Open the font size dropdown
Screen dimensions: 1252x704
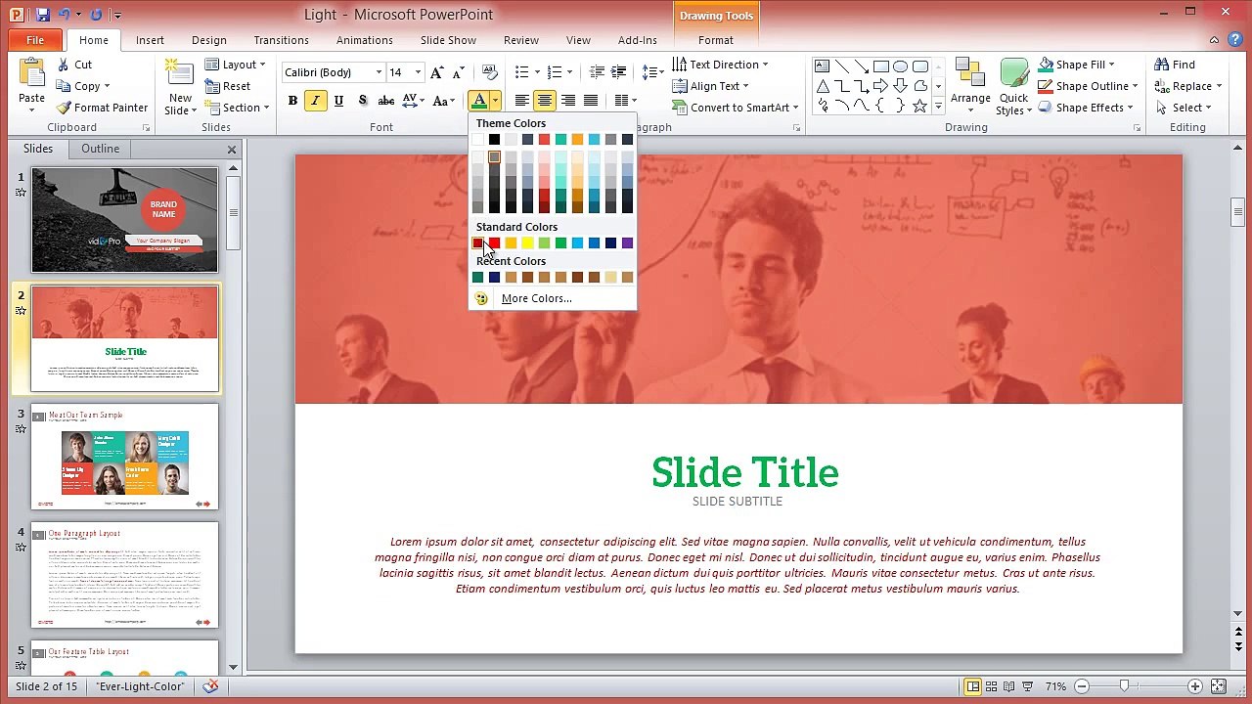click(418, 72)
